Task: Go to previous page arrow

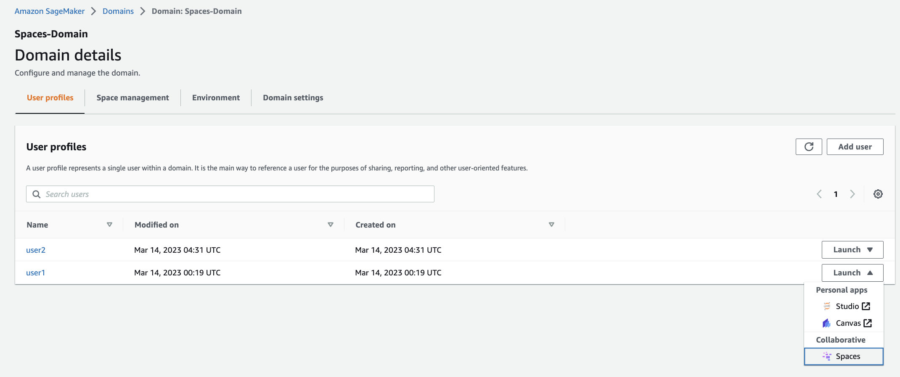Action: pyautogui.click(x=819, y=194)
